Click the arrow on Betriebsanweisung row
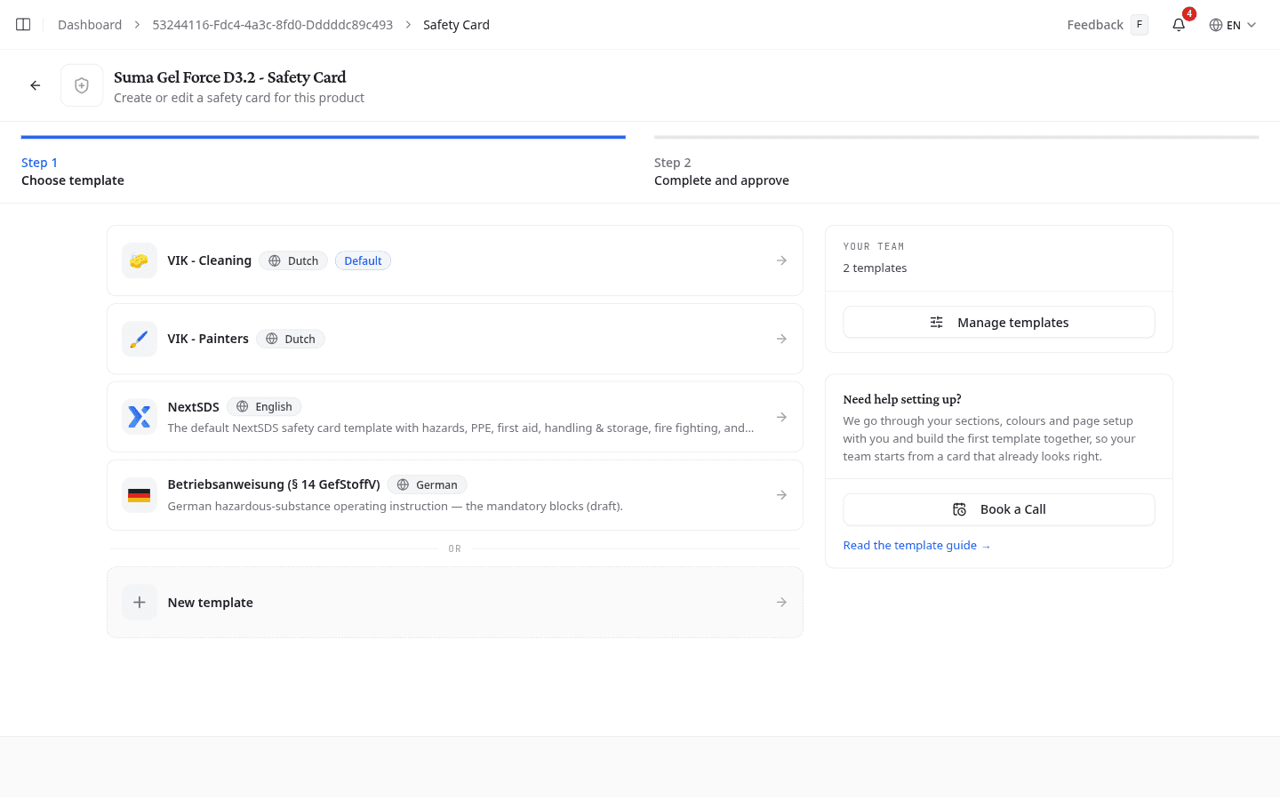1280x800 pixels. 781,495
